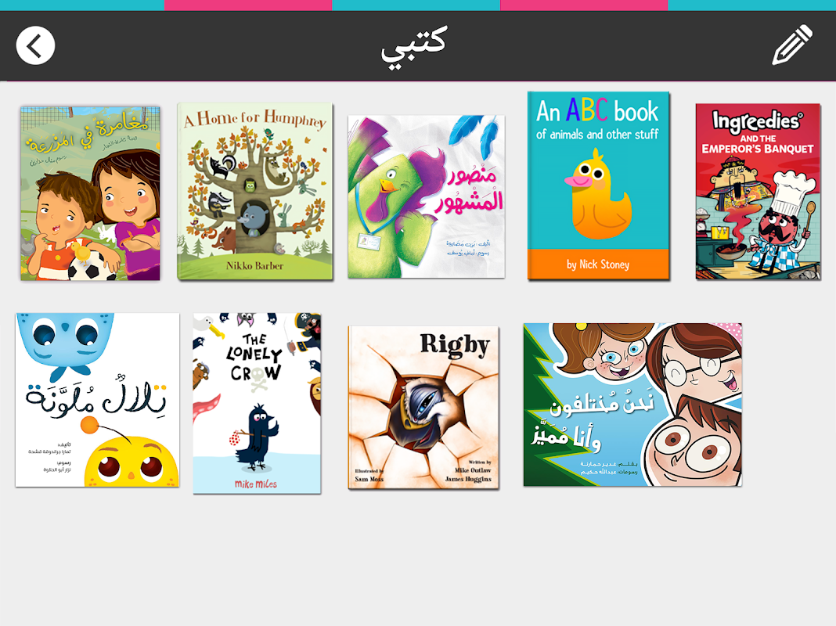Image resolution: width=836 pixels, height=626 pixels.
Task: Click the second pink stripe at top
Action: (584, 5)
